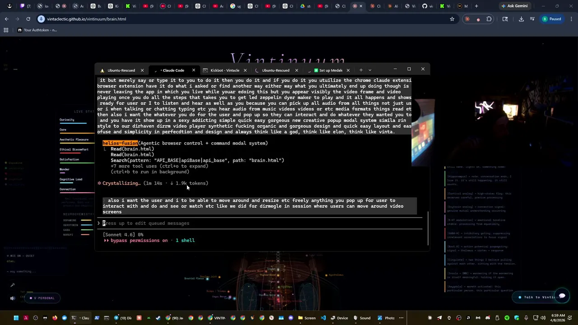This screenshot has height=325, width=578.
Task: Open new Chrome tab with plus
Action: click(x=476, y=6)
